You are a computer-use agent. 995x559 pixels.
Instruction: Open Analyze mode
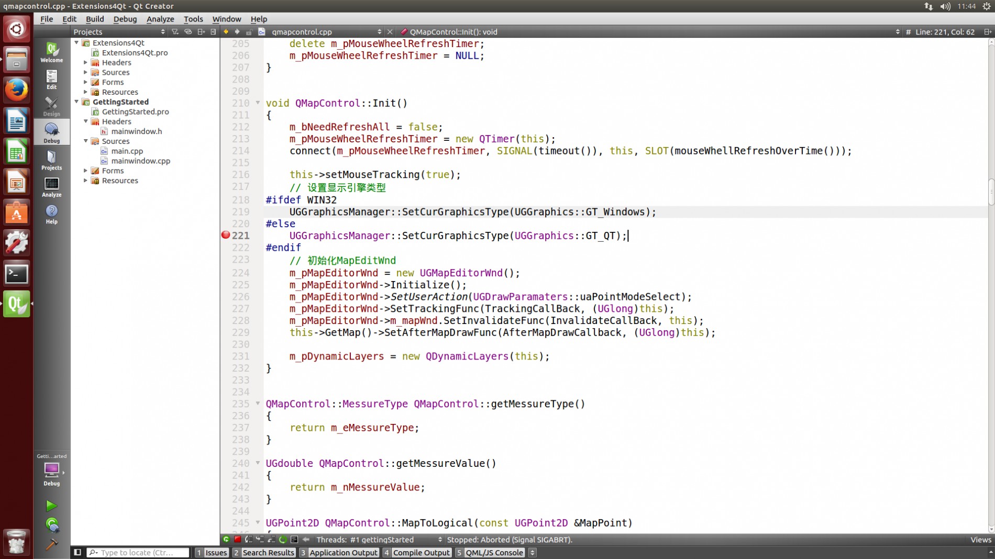[x=51, y=187]
